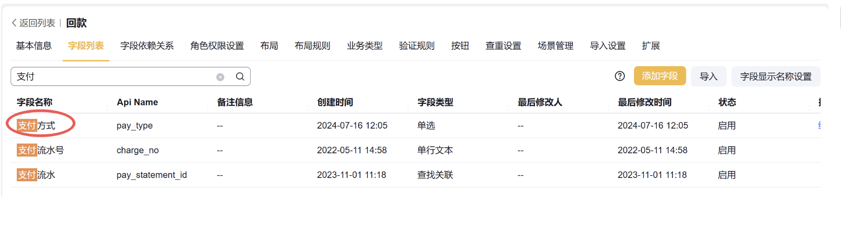
Task: Select the 场景管理 tab
Action: point(555,46)
